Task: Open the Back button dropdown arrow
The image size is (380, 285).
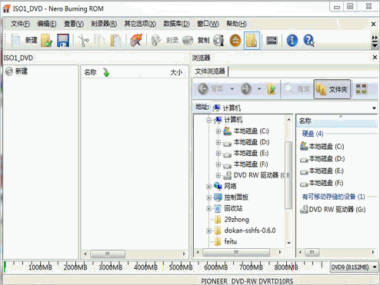Action: click(x=232, y=89)
